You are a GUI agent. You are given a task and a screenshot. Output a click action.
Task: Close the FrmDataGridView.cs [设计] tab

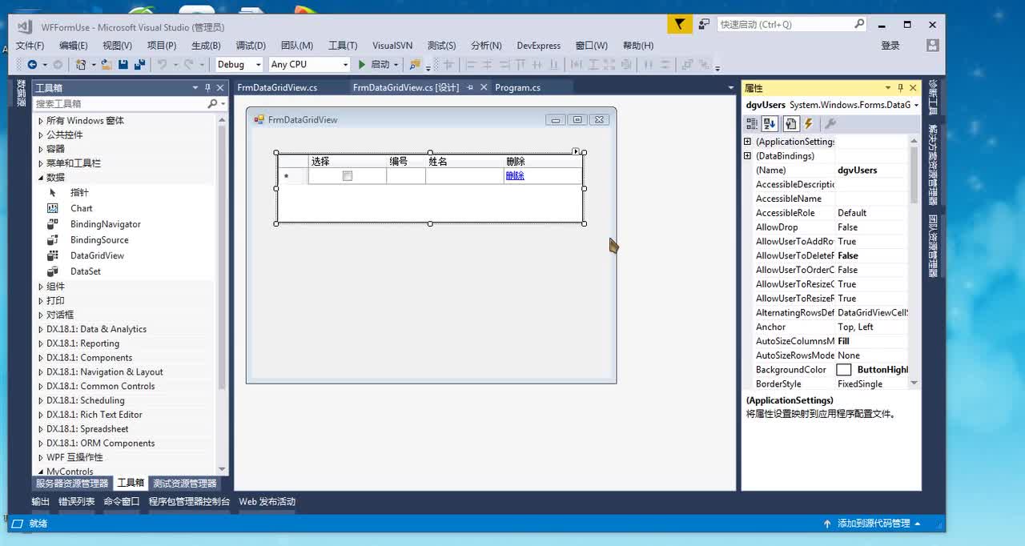[484, 87]
